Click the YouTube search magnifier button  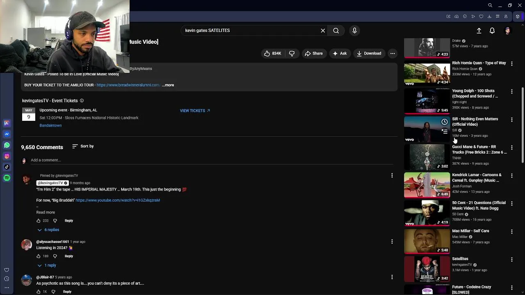coord(336,30)
